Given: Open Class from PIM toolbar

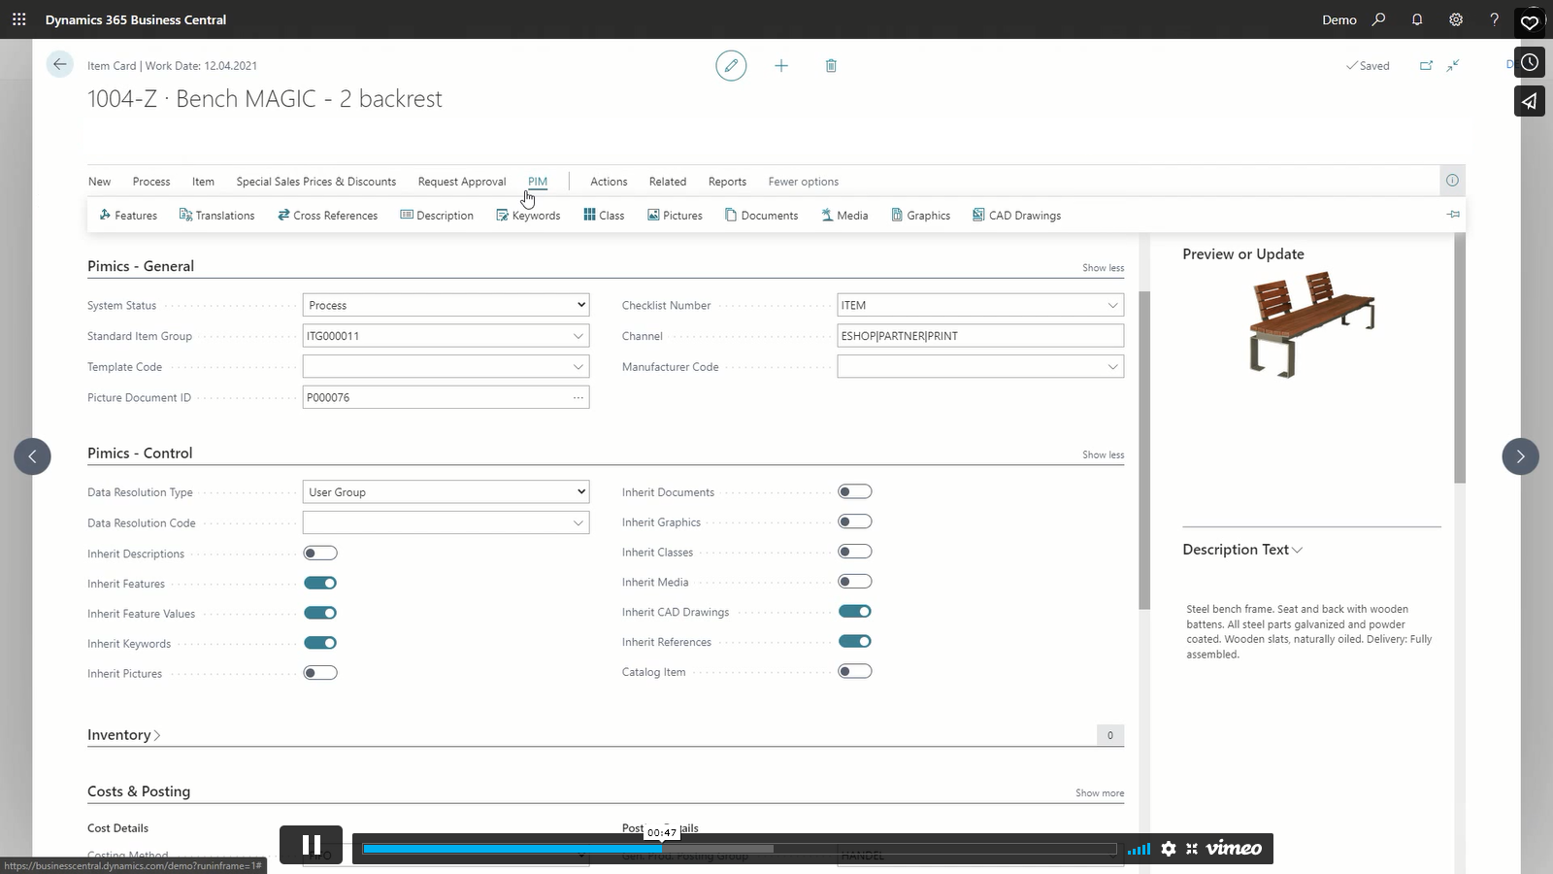Looking at the screenshot, I should tap(604, 216).
